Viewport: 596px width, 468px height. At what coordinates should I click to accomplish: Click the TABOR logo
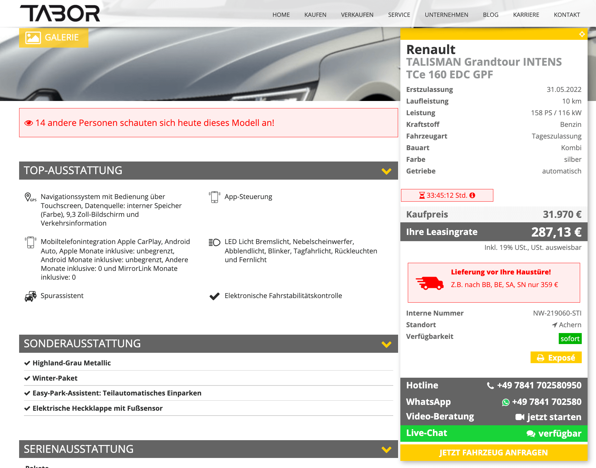point(60,13)
